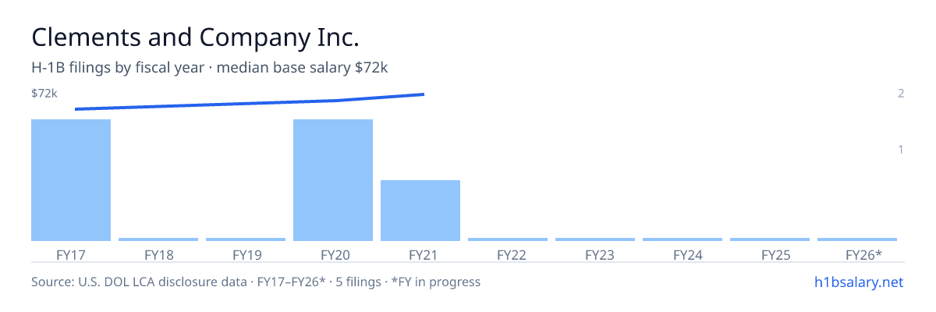
Task: Click the blue median salary line
Action: (250, 102)
